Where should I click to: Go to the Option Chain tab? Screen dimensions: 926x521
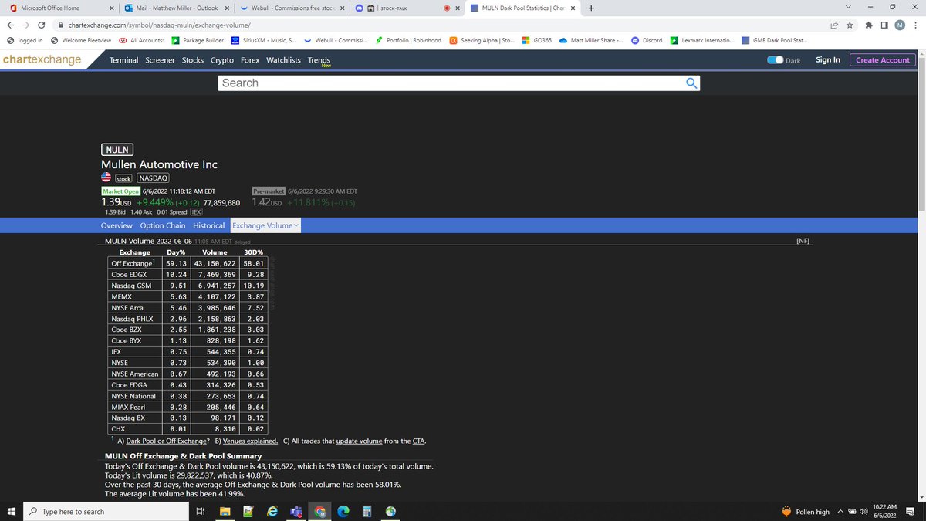[163, 225]
